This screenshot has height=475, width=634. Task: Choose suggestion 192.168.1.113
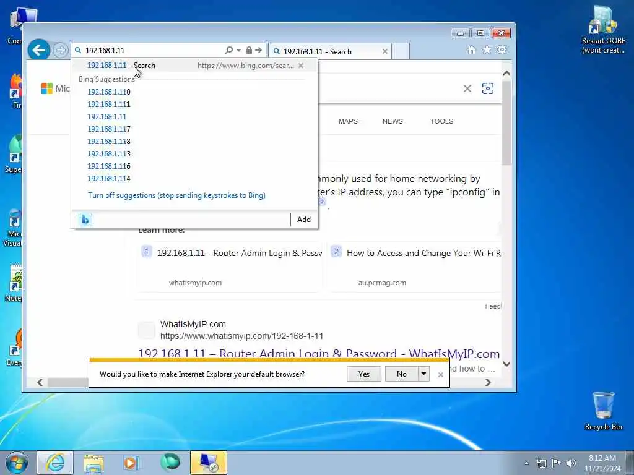pyautogui.click(x=109, y=154)
